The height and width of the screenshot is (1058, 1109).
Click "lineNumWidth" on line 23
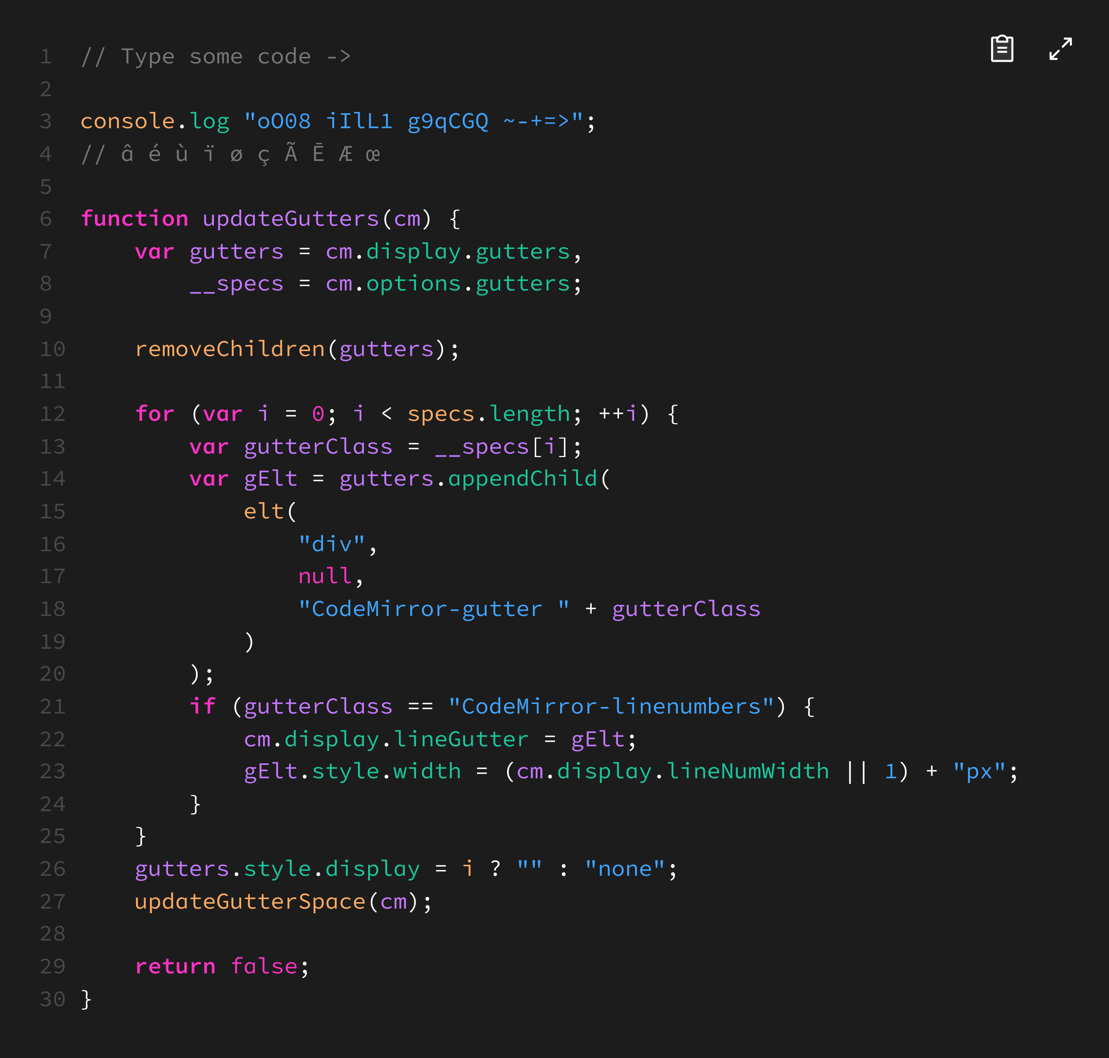[748, 771]
